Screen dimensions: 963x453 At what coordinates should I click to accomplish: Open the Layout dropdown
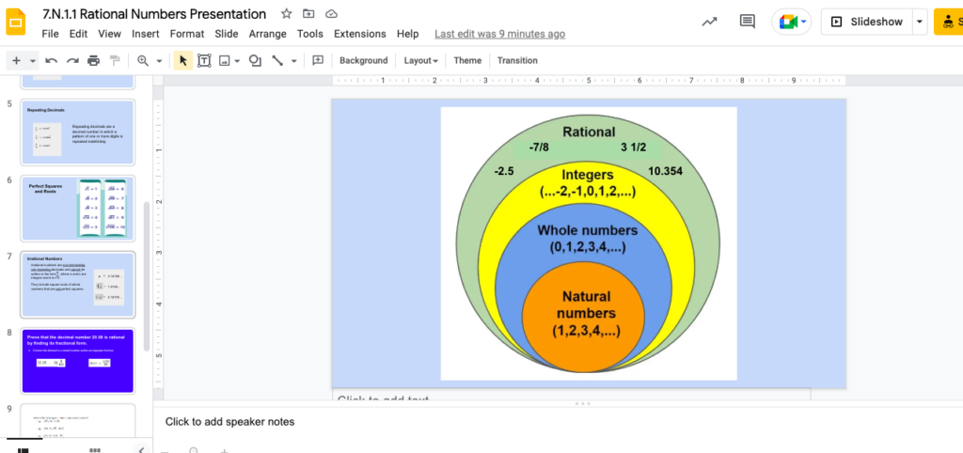pyautogui.click(x=420, y=60)
